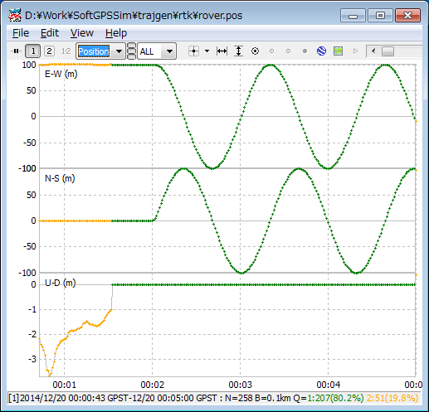This screenshot has height=412, width=429.
Task: Open the map view green icon
Action: 338,51
